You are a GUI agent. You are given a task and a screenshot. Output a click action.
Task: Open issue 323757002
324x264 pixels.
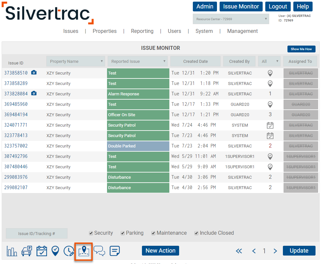[16, 146]
